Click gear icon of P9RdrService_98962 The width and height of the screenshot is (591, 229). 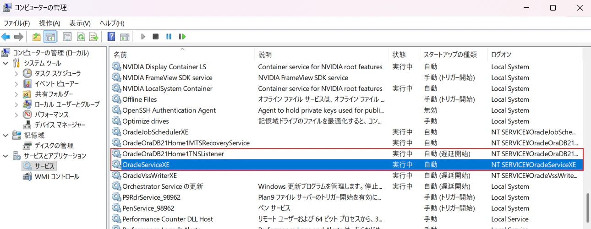click(x=117, y=197)
